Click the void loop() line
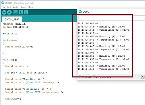This screenshot has width=145, height=105. pyautogui.click(x=10, y=60)
